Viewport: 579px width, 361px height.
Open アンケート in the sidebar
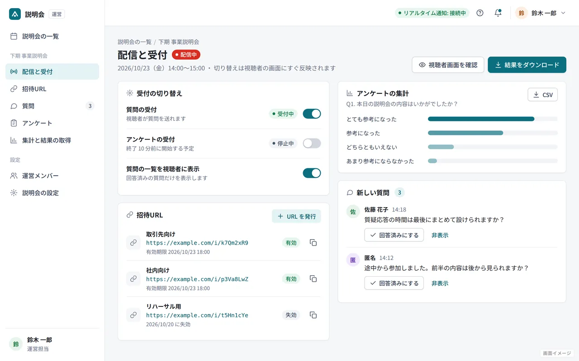pos(52,123)
